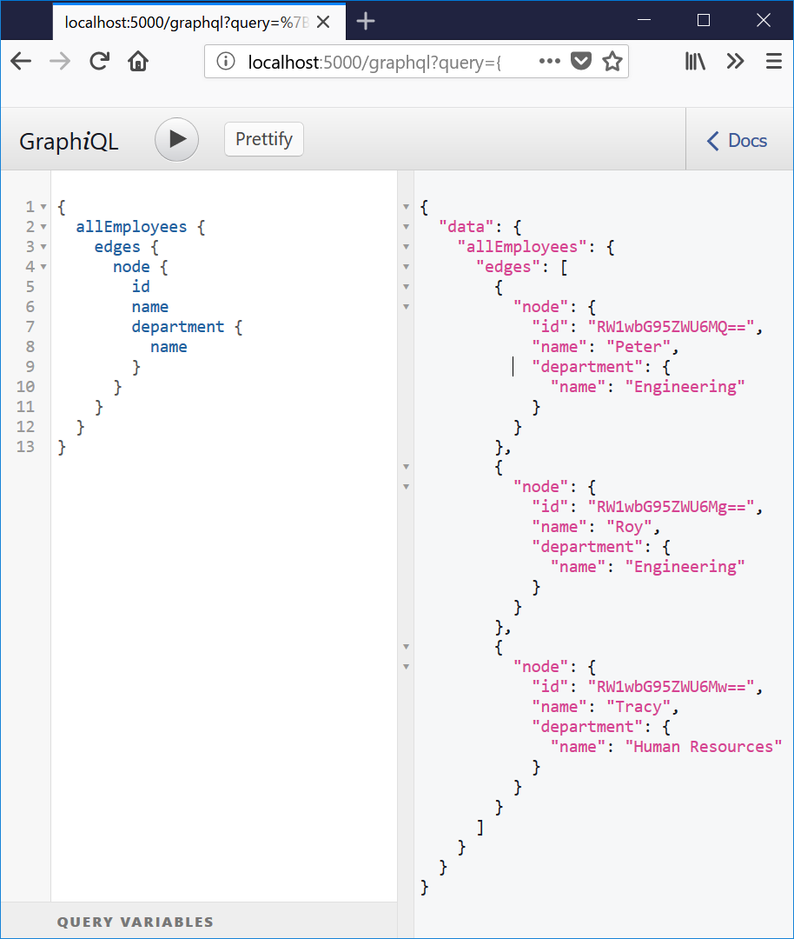This screenshot has height=939, width=794.
Task: Click the GraphiQL title text
Action: [x=69, y=142]
